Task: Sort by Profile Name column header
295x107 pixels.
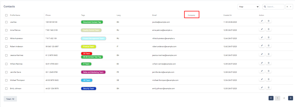Action: [x=15, y=15]
